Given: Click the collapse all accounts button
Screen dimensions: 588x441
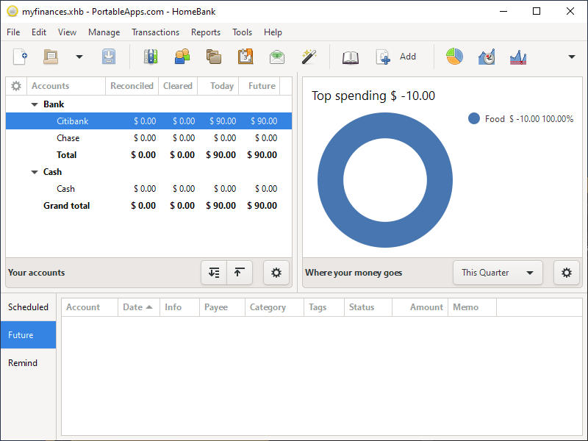Looking at the screenshot, I should pyautogui.click(x=239, y=273).
